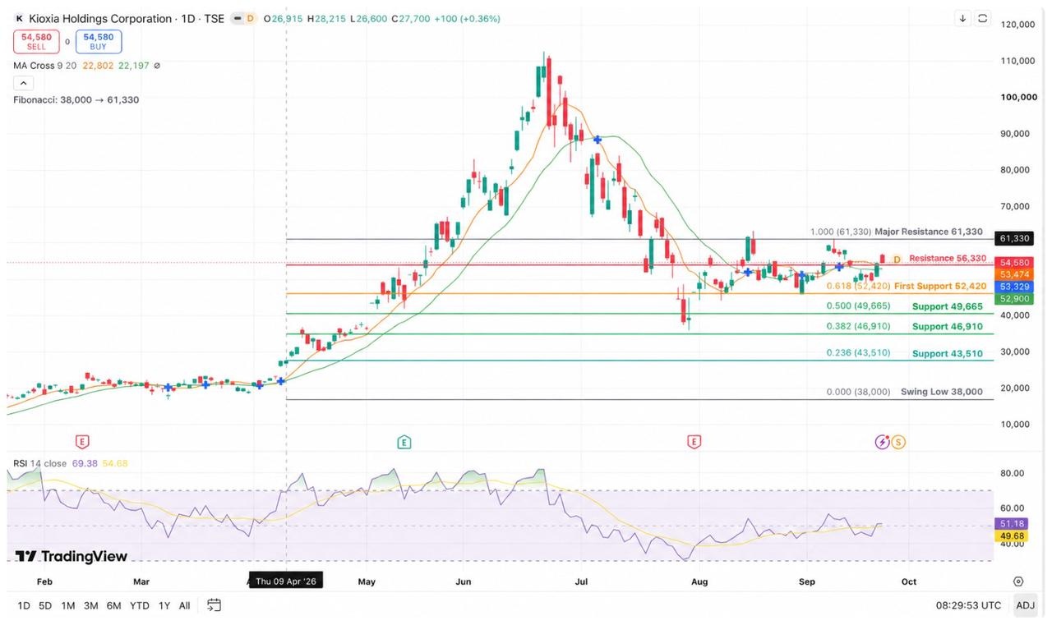Screen dimensions: 1052x625
Task: Click the red SELL 54,580 button
Action: (x=36, y=42)
